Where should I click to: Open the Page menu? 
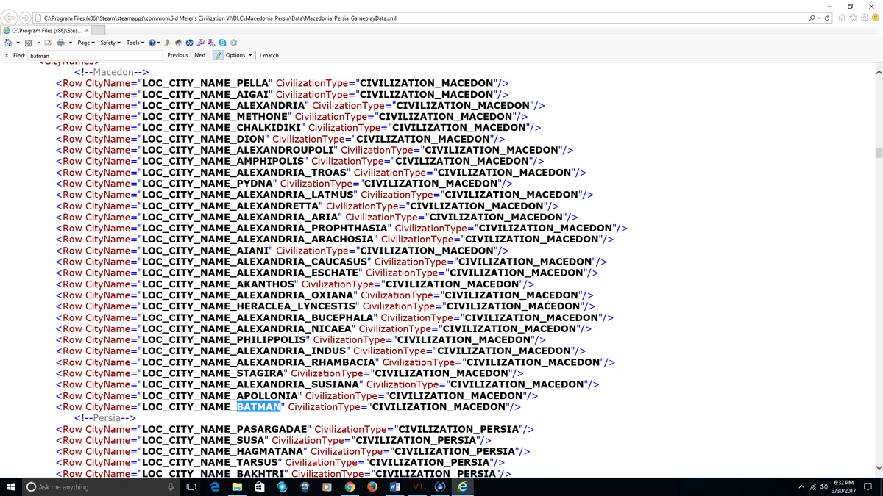(x=86, y=43)
